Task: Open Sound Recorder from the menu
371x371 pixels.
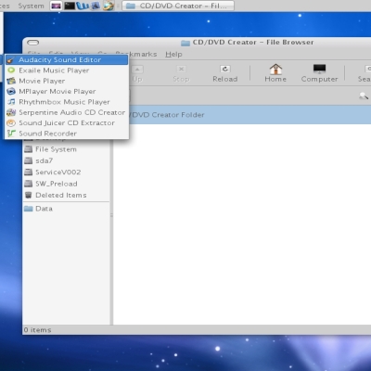Action: [x=67, y=134]
